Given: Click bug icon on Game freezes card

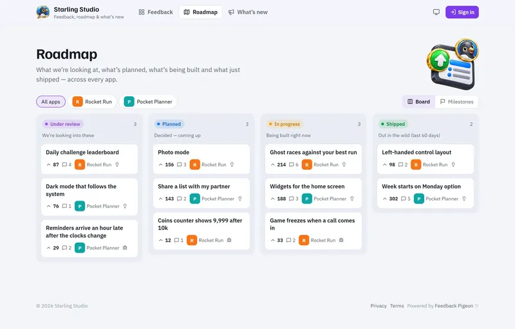Looking at the screenshot, I should click(341, 240).
